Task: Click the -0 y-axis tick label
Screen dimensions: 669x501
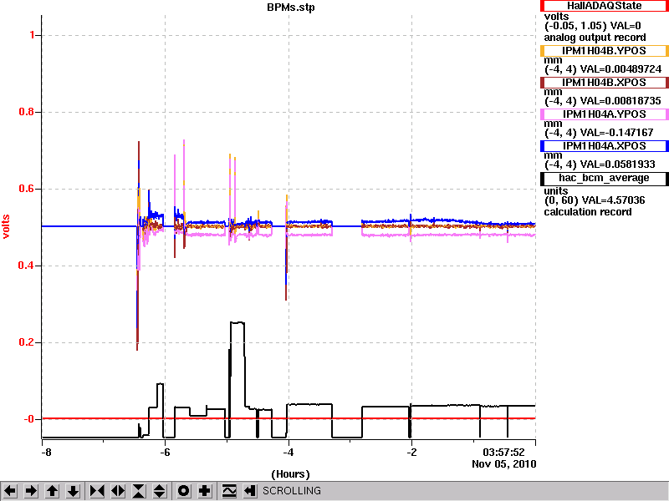Action: (28, 419)
